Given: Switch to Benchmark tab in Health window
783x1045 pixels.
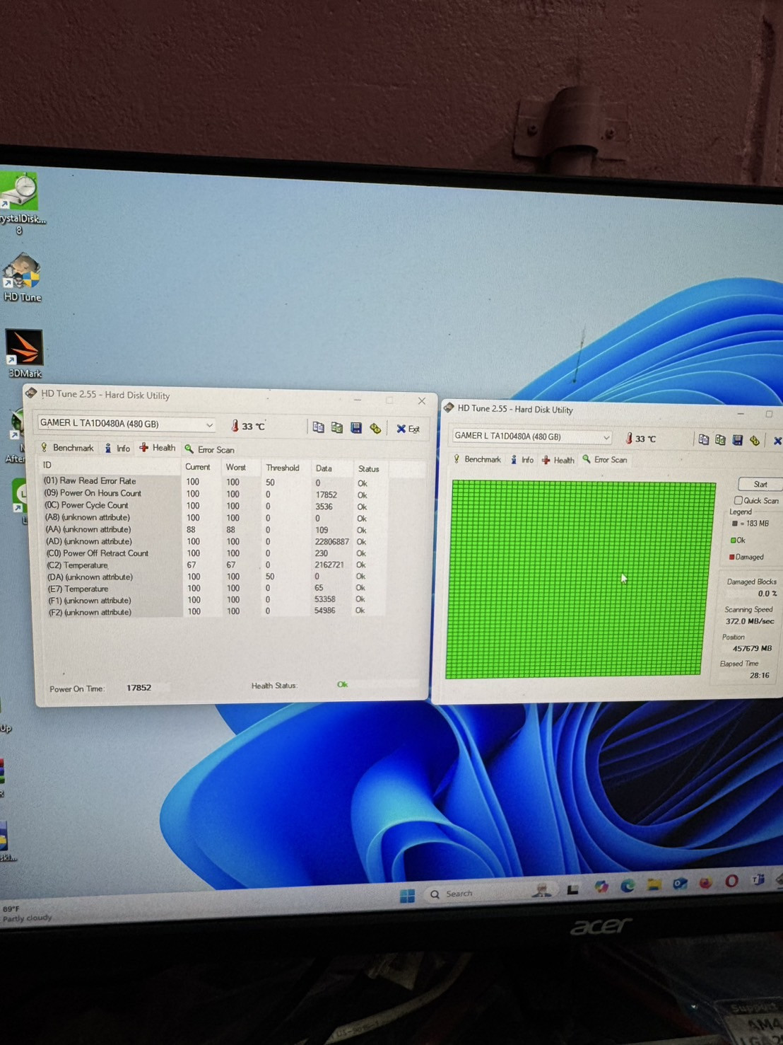Looking at the screenshot, I should click(67, 448).
